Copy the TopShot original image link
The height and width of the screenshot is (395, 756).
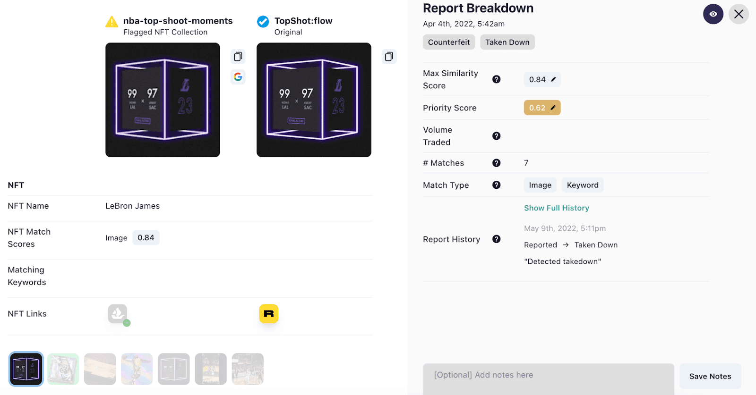pyautogui.click(x=389, y=57)
